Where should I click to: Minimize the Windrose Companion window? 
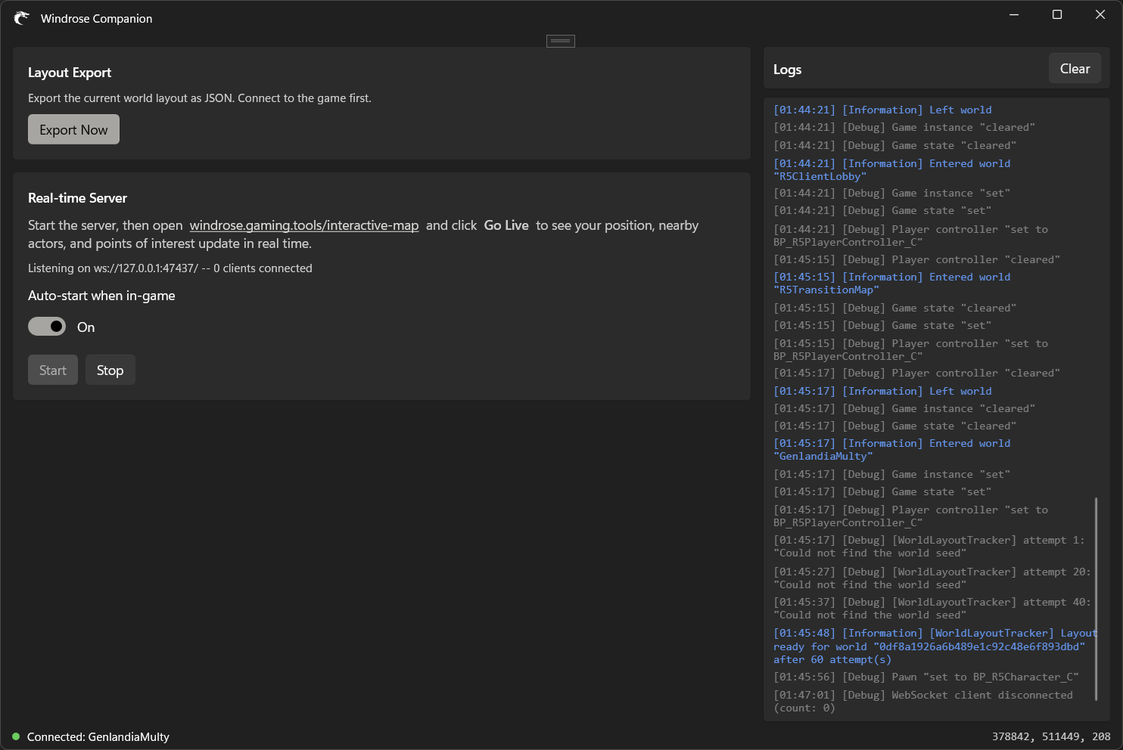1014,14
